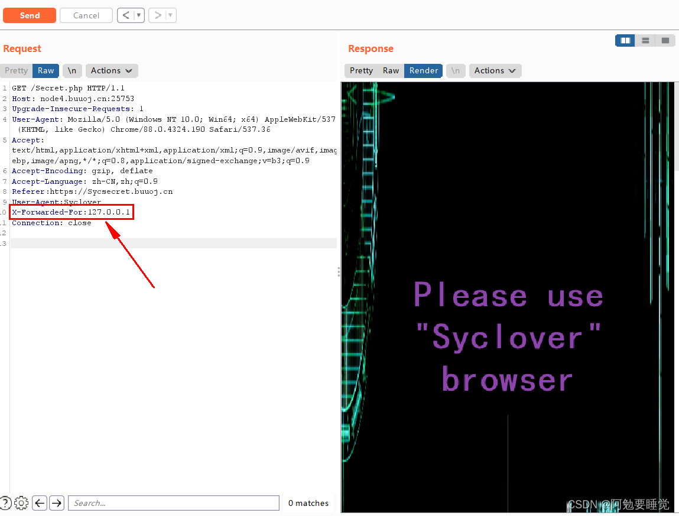The width and height of the screenshot is (679, 516).
Task: Click the Accept-Encoding gzip, deflate line
Action: (x=82, y=171)
